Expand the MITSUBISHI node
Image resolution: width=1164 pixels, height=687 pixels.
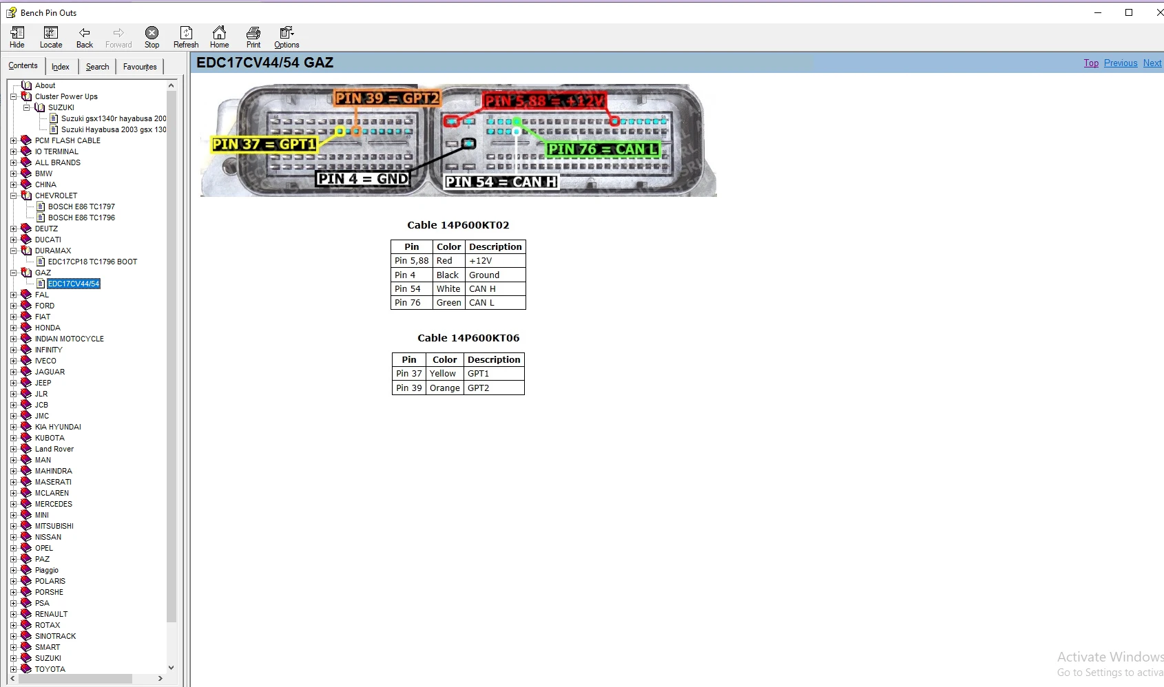(x=13, y=526)
